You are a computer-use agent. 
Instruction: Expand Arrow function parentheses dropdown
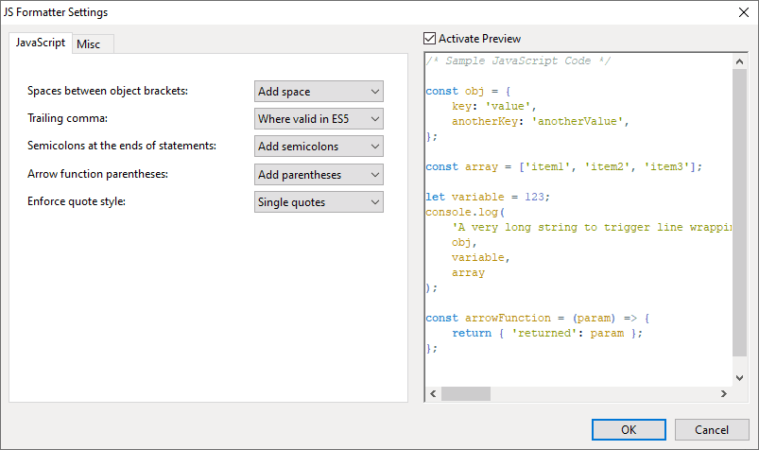tap(319, 175)
